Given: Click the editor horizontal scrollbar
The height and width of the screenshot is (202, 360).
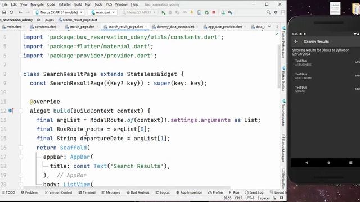Looking at the screenshot, I should pos(127,187).
